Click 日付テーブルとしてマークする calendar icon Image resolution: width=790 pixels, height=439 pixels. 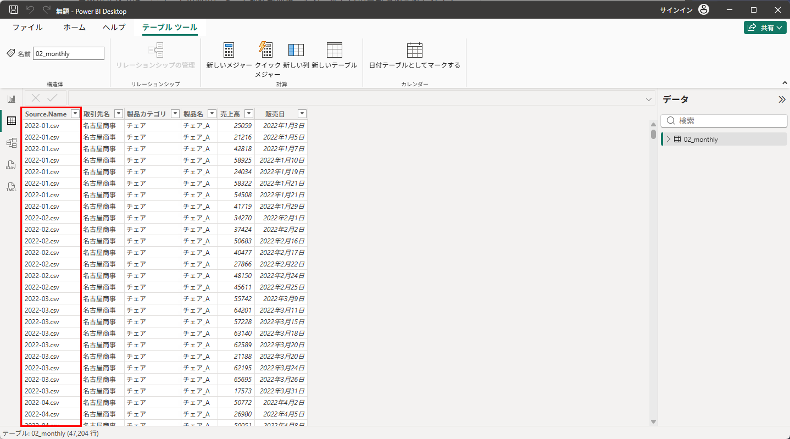tap(415, 50)
